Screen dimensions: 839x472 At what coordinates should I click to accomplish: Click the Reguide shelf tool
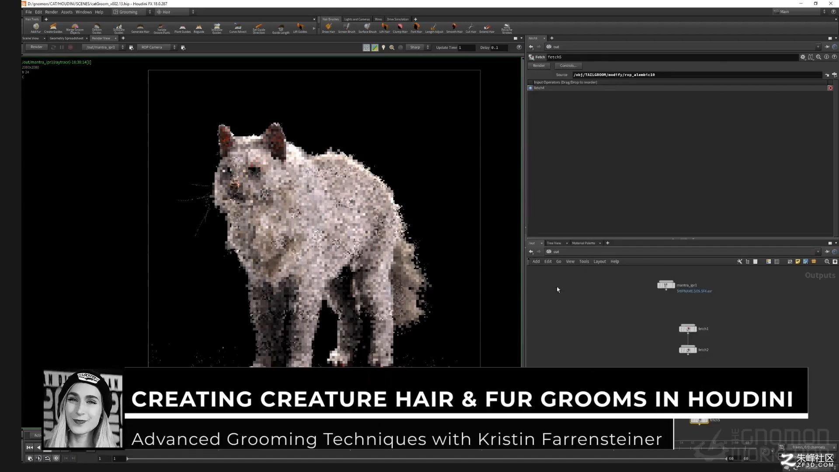click(199, 28)
